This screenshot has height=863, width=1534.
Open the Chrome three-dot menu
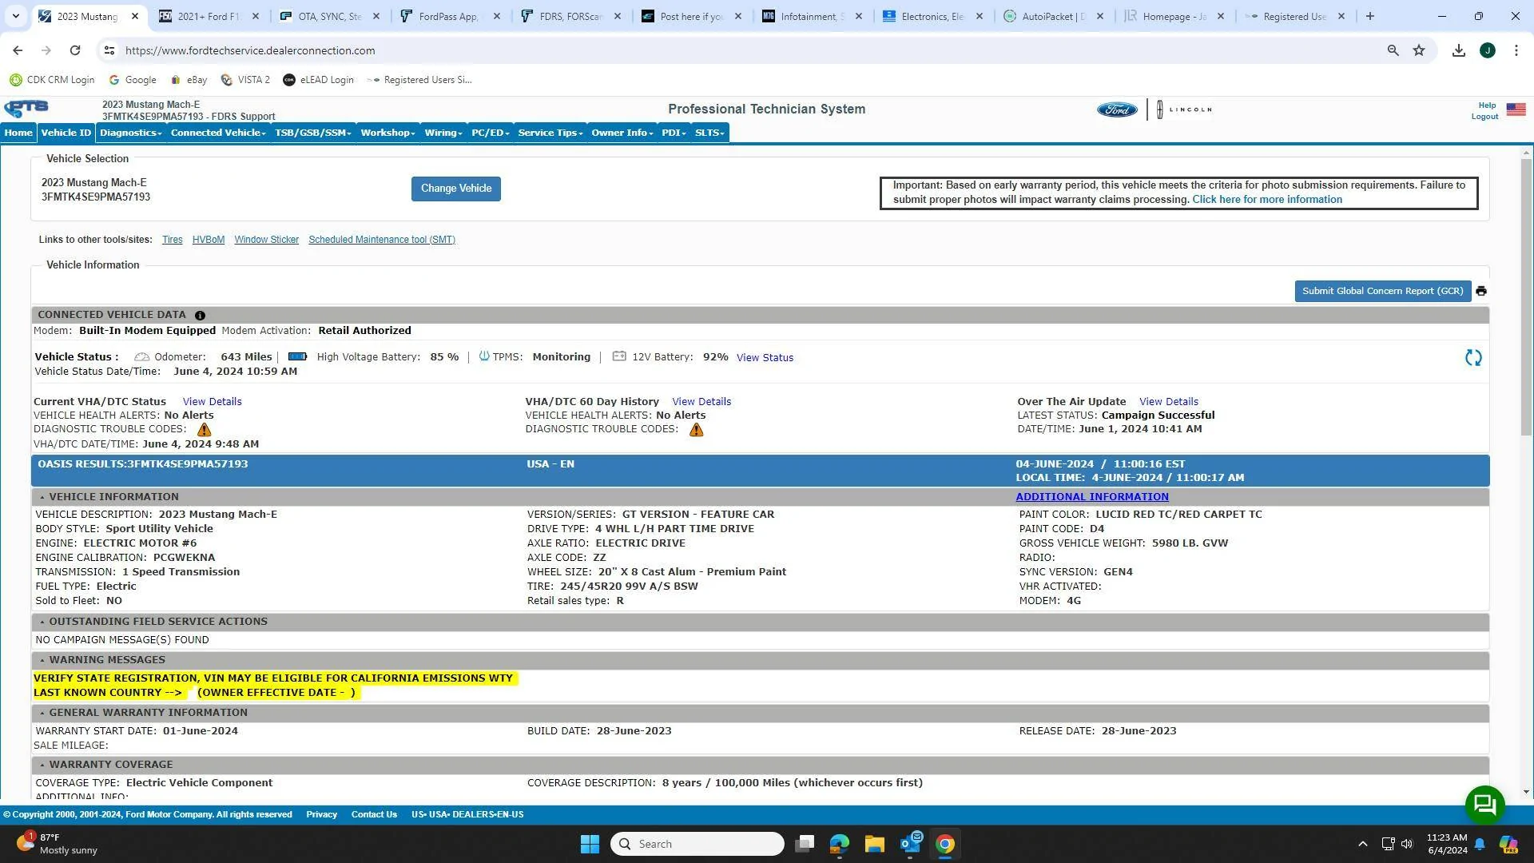1516,50
